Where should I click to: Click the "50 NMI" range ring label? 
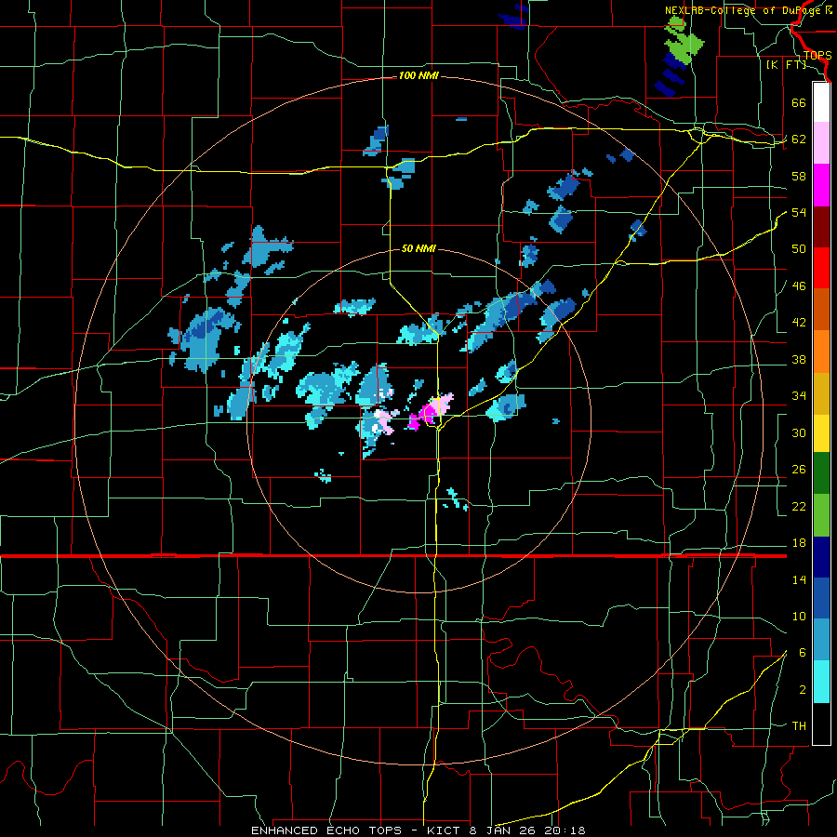click(x=418, y=248)
